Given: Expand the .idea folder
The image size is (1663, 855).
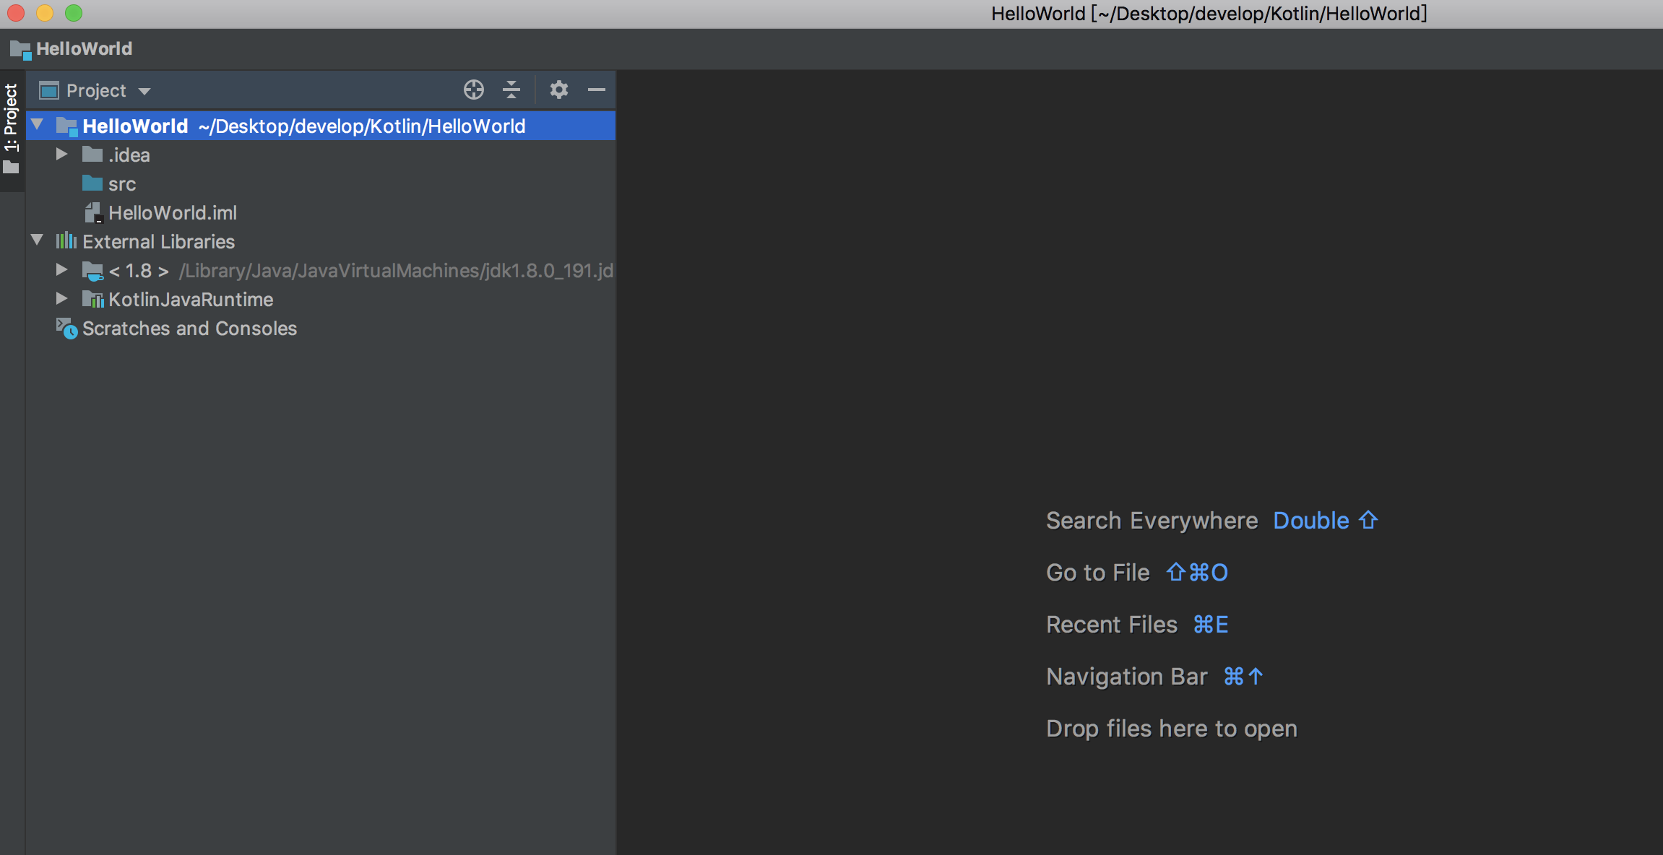Looking at the screenshot, I should click(62, 155).
